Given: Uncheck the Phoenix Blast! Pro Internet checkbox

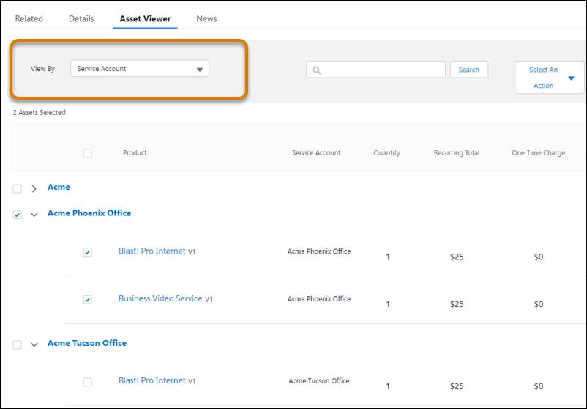Looking at the screenshot, I should click(x=87, y=252).
